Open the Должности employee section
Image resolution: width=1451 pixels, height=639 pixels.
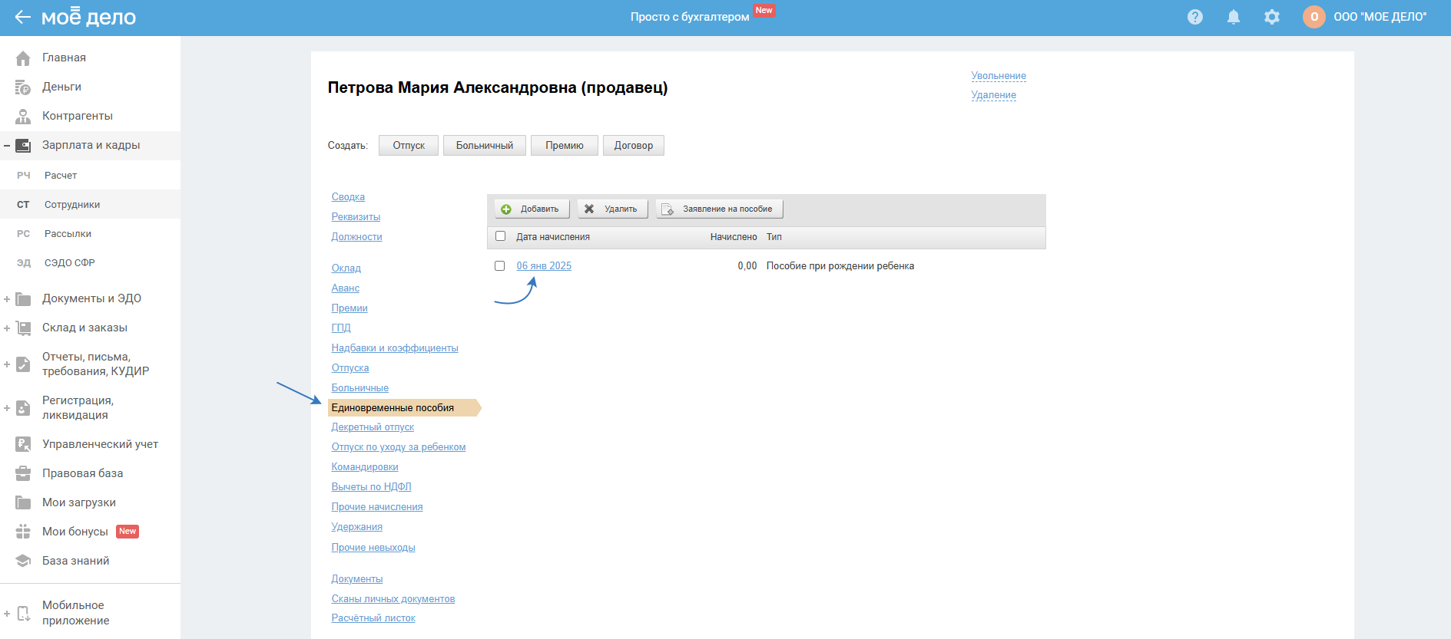coord(356,237)
